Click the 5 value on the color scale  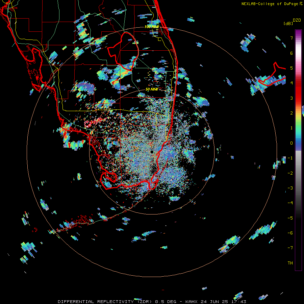(x=292, y=68)
